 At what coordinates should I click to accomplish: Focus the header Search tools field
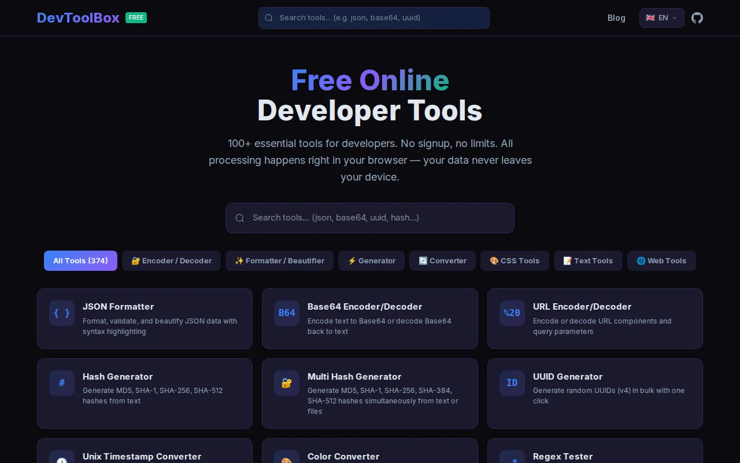(374, 18)
